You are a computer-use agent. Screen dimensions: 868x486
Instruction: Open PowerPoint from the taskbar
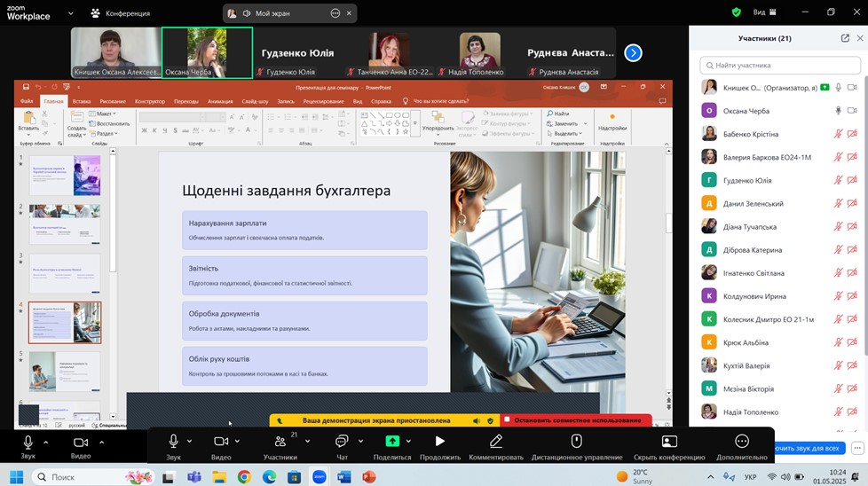pos(369,476)
